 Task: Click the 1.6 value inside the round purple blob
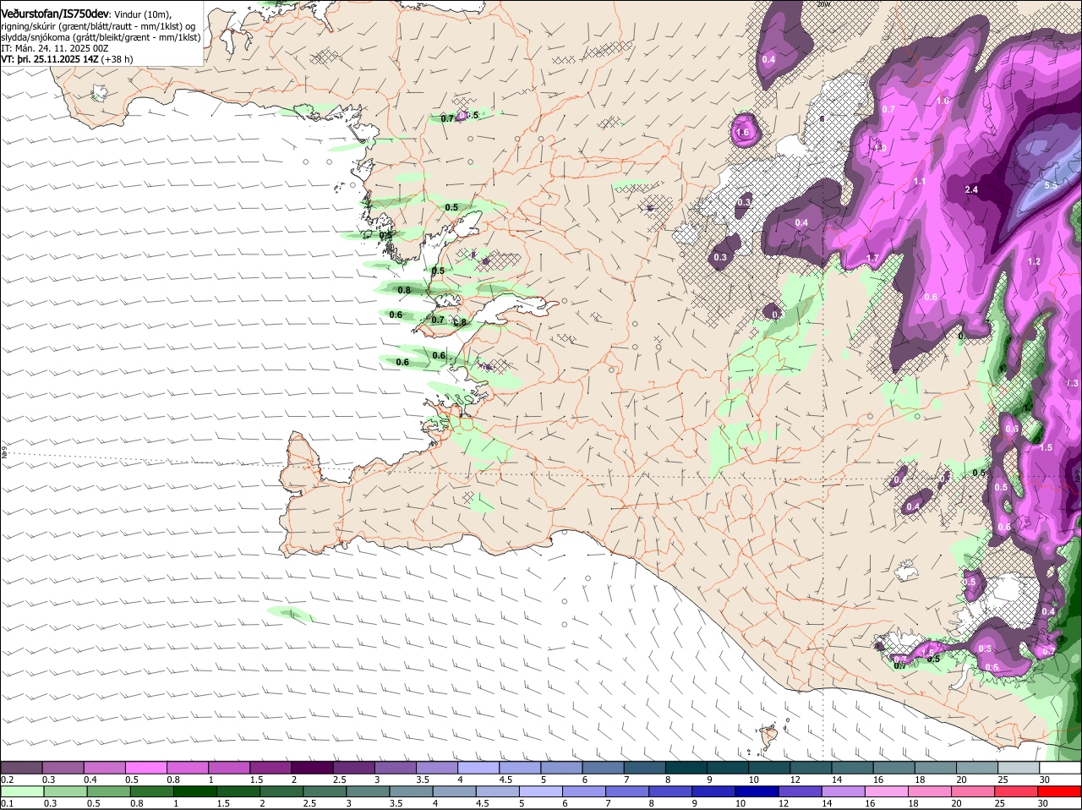tap(743, 133)
